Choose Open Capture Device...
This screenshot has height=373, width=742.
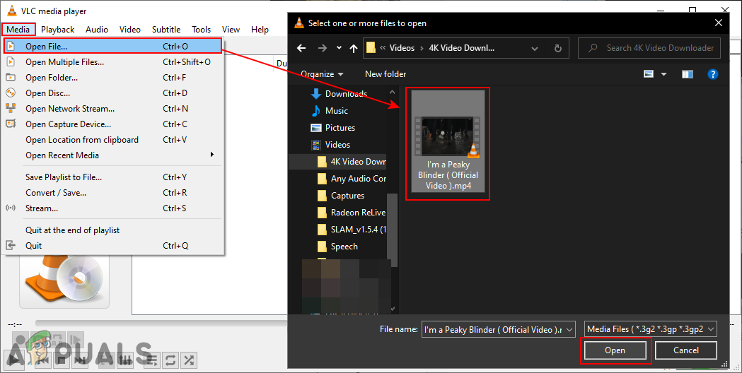click(x=112, y=124)
